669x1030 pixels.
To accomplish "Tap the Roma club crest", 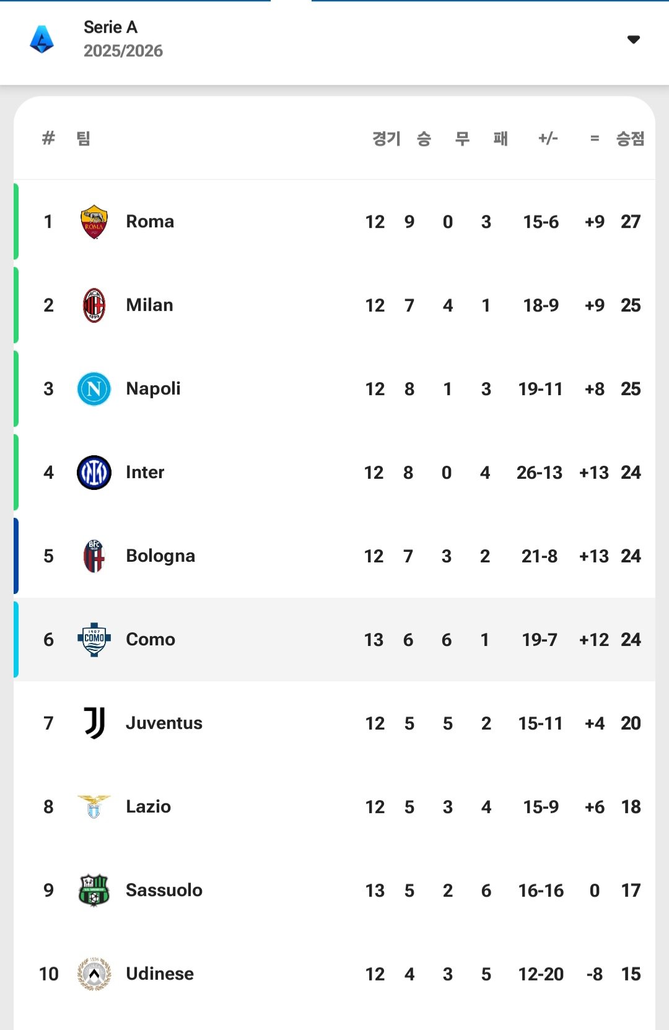I will [94, 222].
